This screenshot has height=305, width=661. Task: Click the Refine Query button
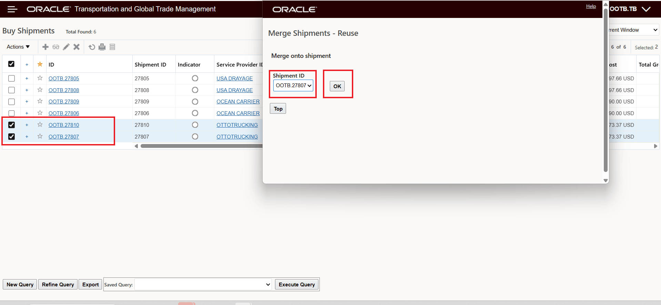click(58, 285)
